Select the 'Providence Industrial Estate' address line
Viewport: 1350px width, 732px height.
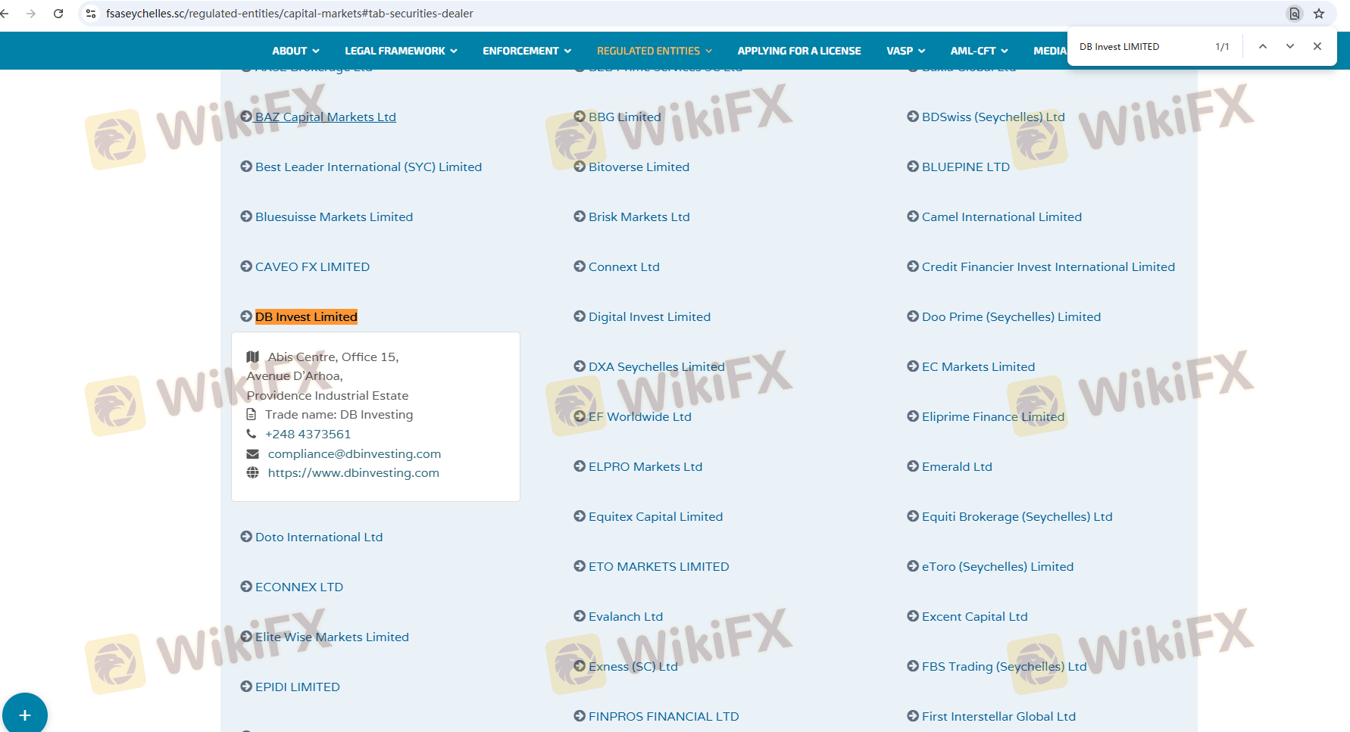point(327,395)
